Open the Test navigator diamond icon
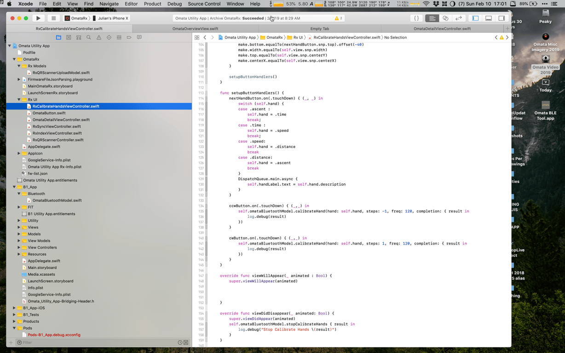 click(x=109, y=37)
